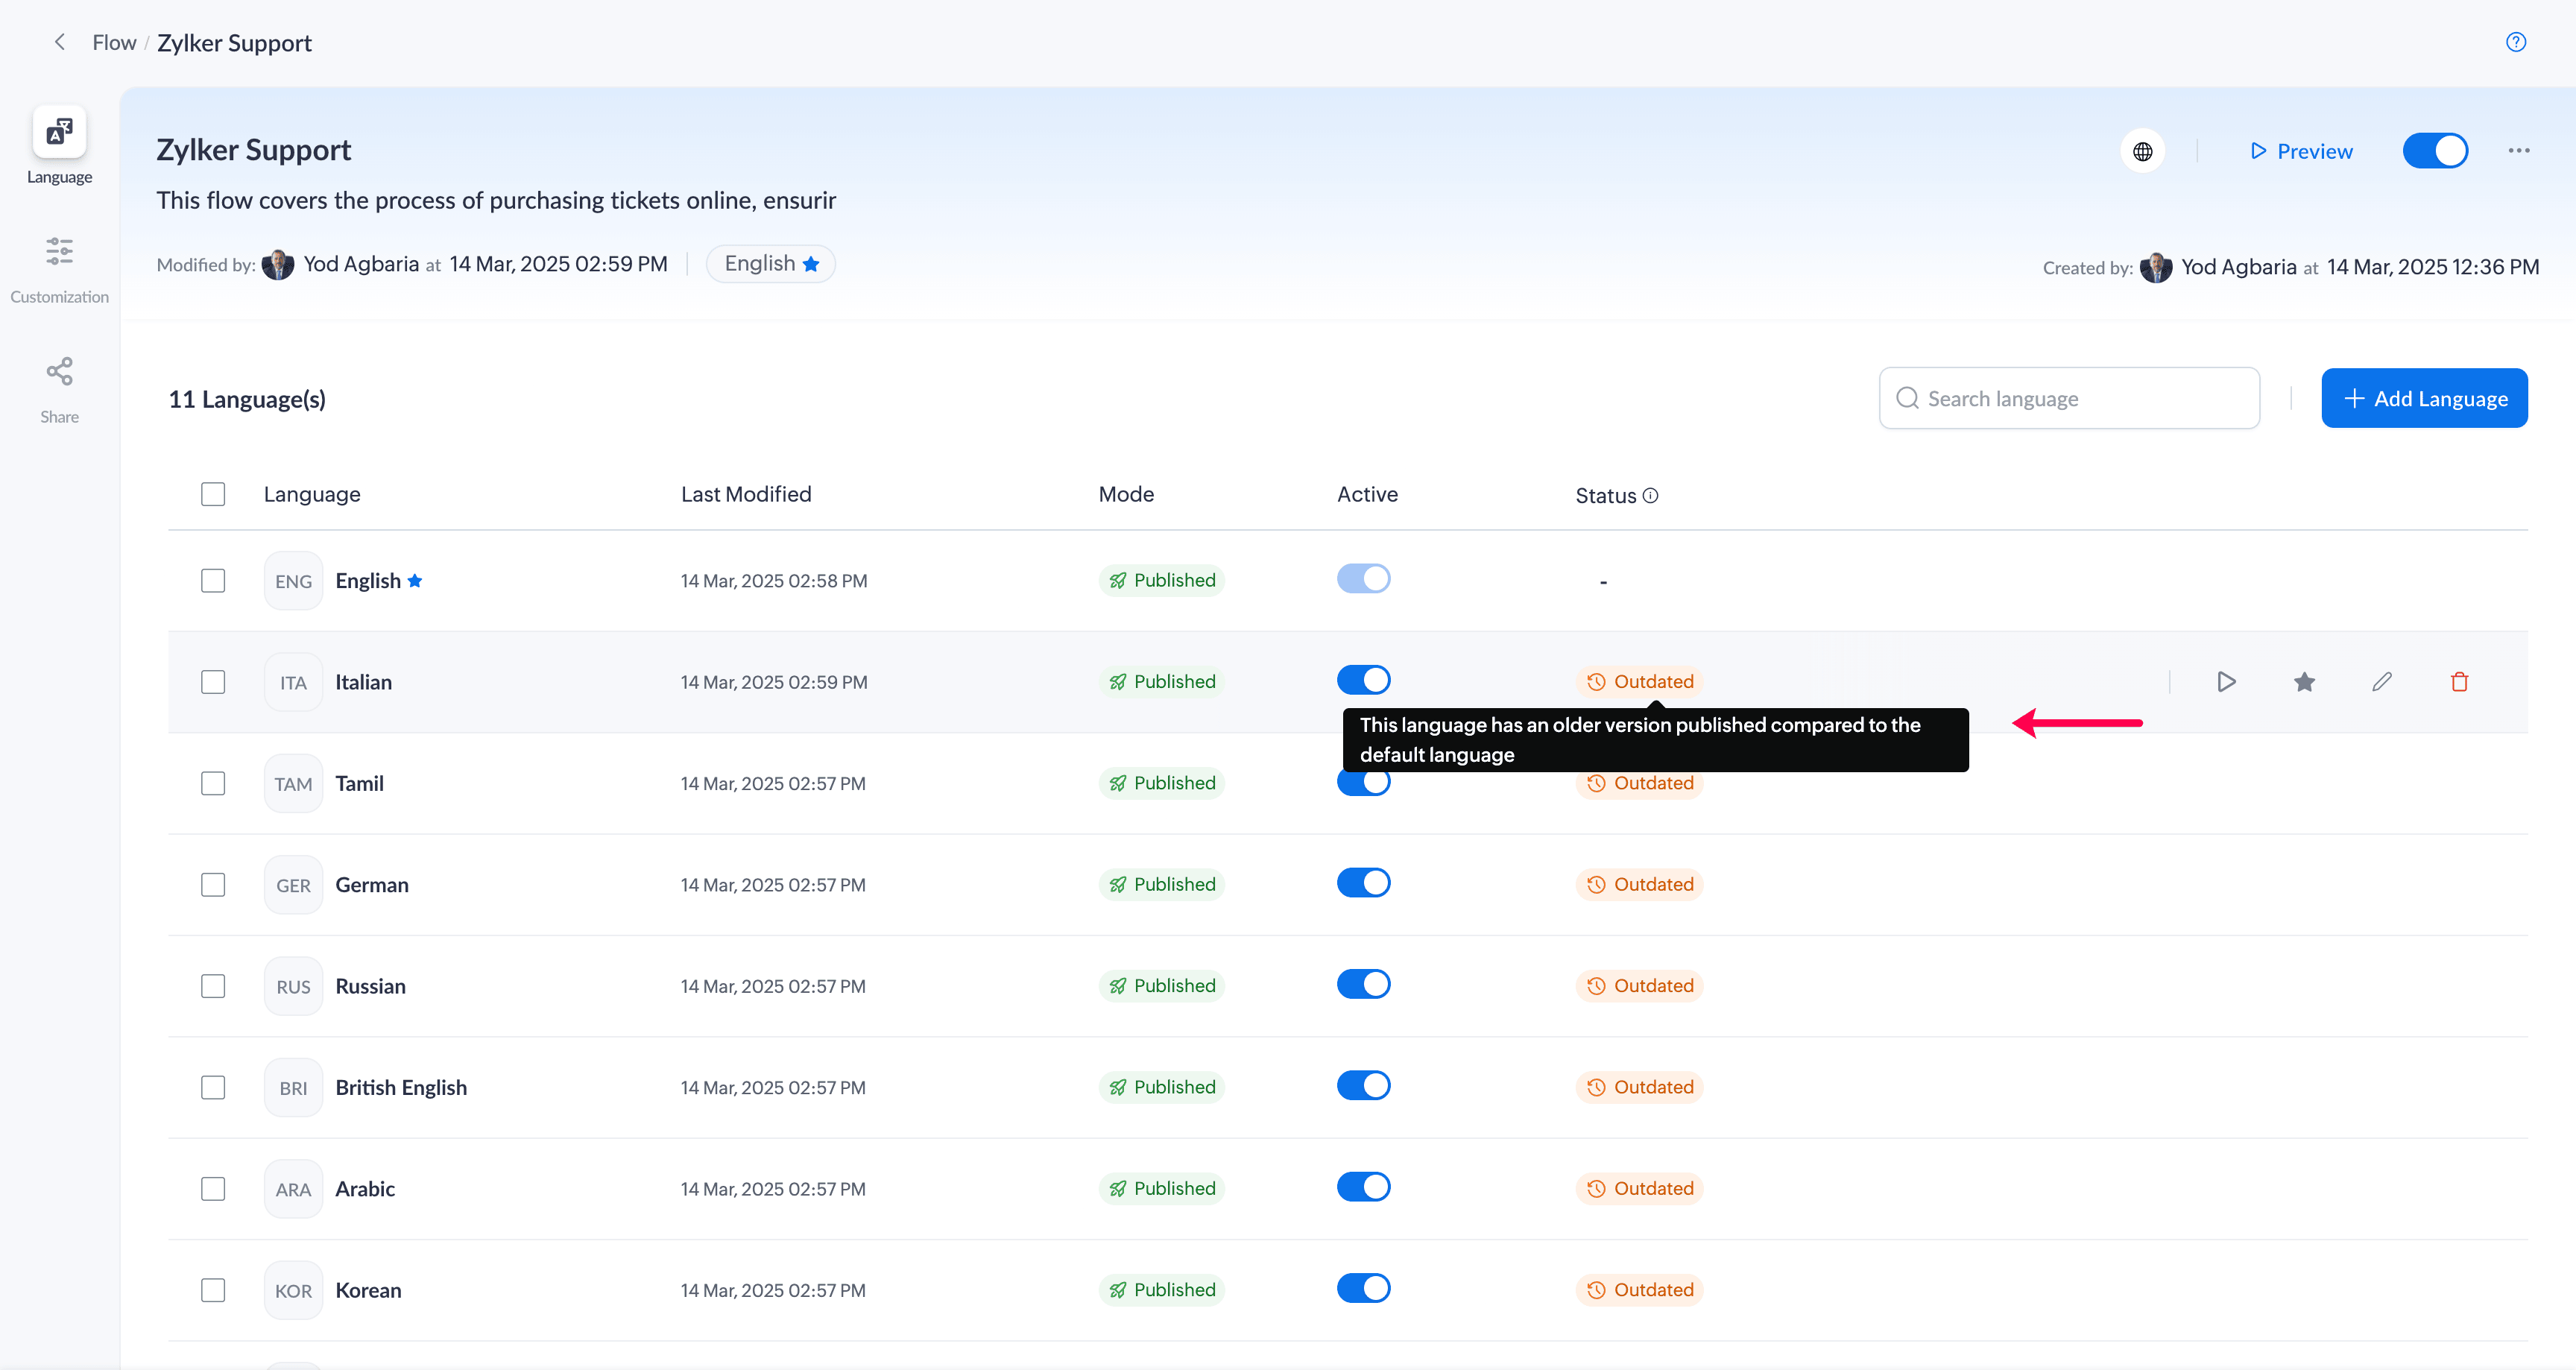The image size is (2576, 1370).
Task: Click the Korean Published mode badge
Action: pyautogui.click(x=1162, y=1290)
